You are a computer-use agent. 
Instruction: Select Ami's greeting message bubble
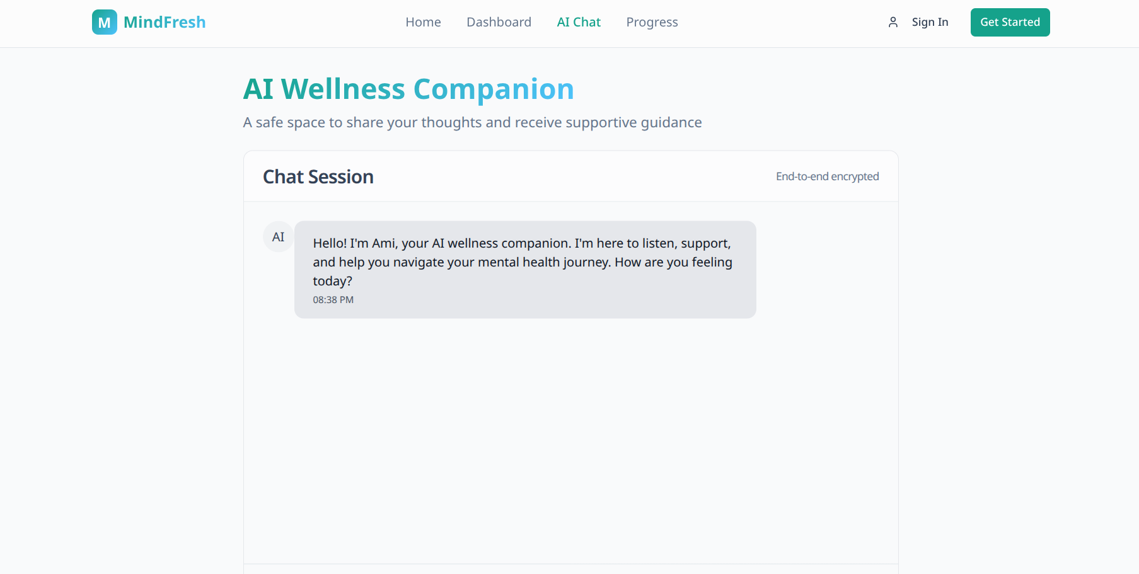525,270
